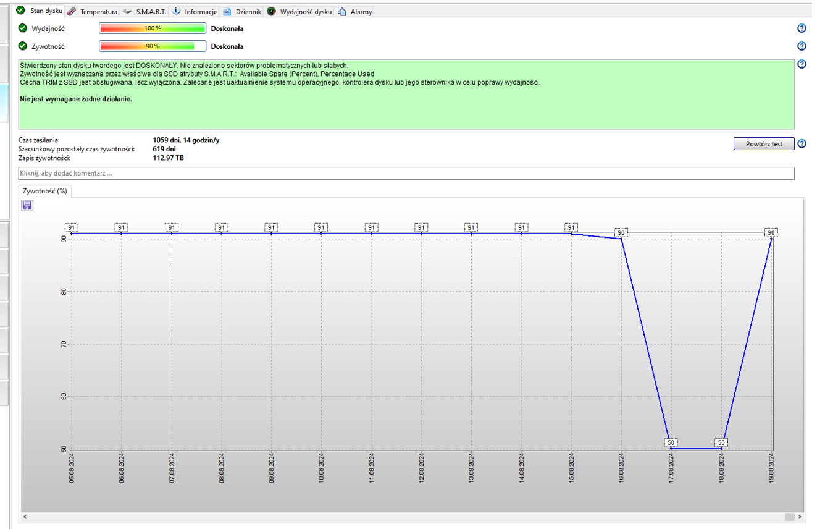This screenshot has width=825, height=529.
Task: Click the green check icon beside Żywotność
Action: coord(23,46)
